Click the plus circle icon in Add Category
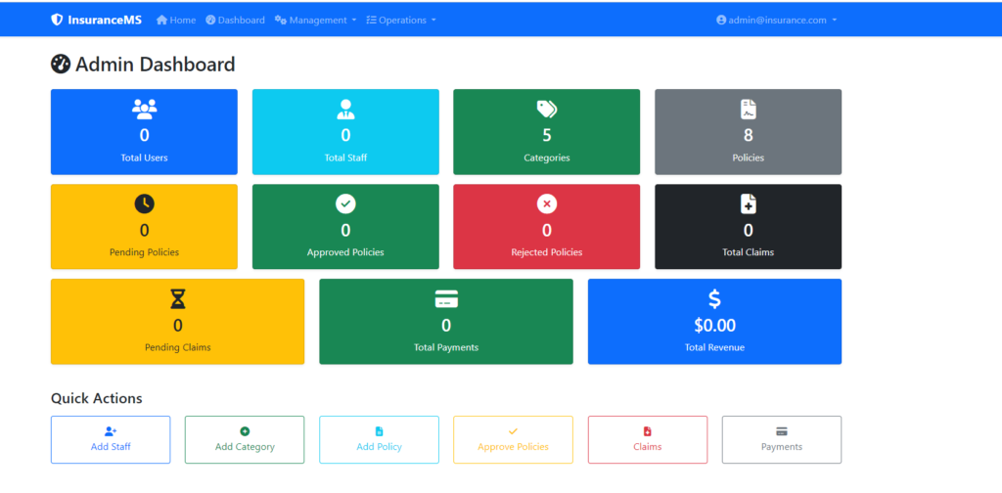The height and width of the screenshot is (493, 1002). (x=245, y=431)
